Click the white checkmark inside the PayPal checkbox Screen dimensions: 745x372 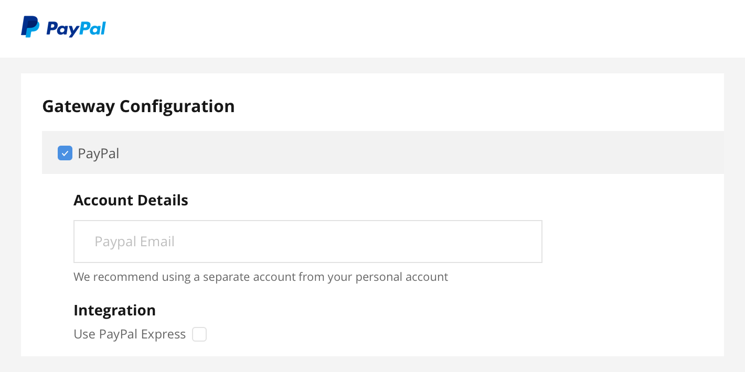pyautogui.click(x=65, y=154)
